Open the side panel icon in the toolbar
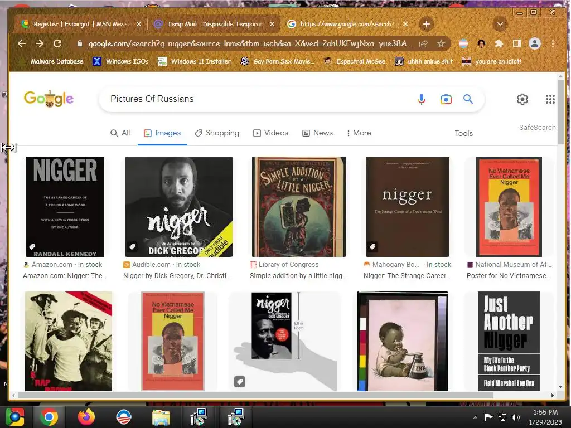This screenshot has height=428, width=571. (x=517, y=43)
